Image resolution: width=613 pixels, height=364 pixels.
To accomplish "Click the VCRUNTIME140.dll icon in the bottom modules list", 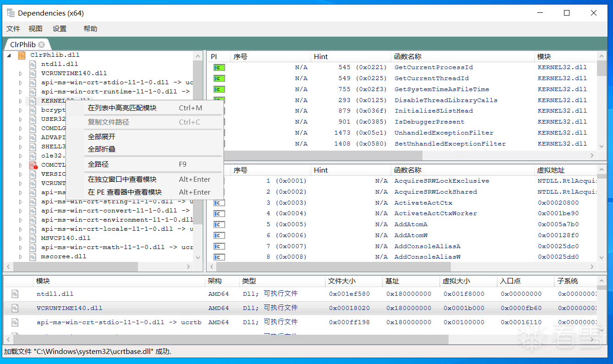I will point(15,308).
